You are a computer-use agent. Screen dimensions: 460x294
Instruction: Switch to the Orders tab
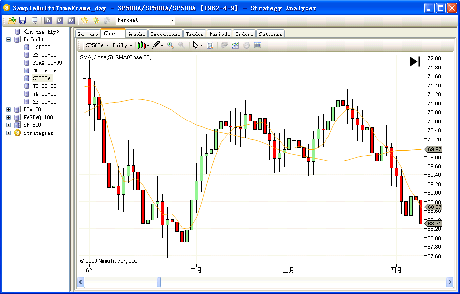point(244,34)
